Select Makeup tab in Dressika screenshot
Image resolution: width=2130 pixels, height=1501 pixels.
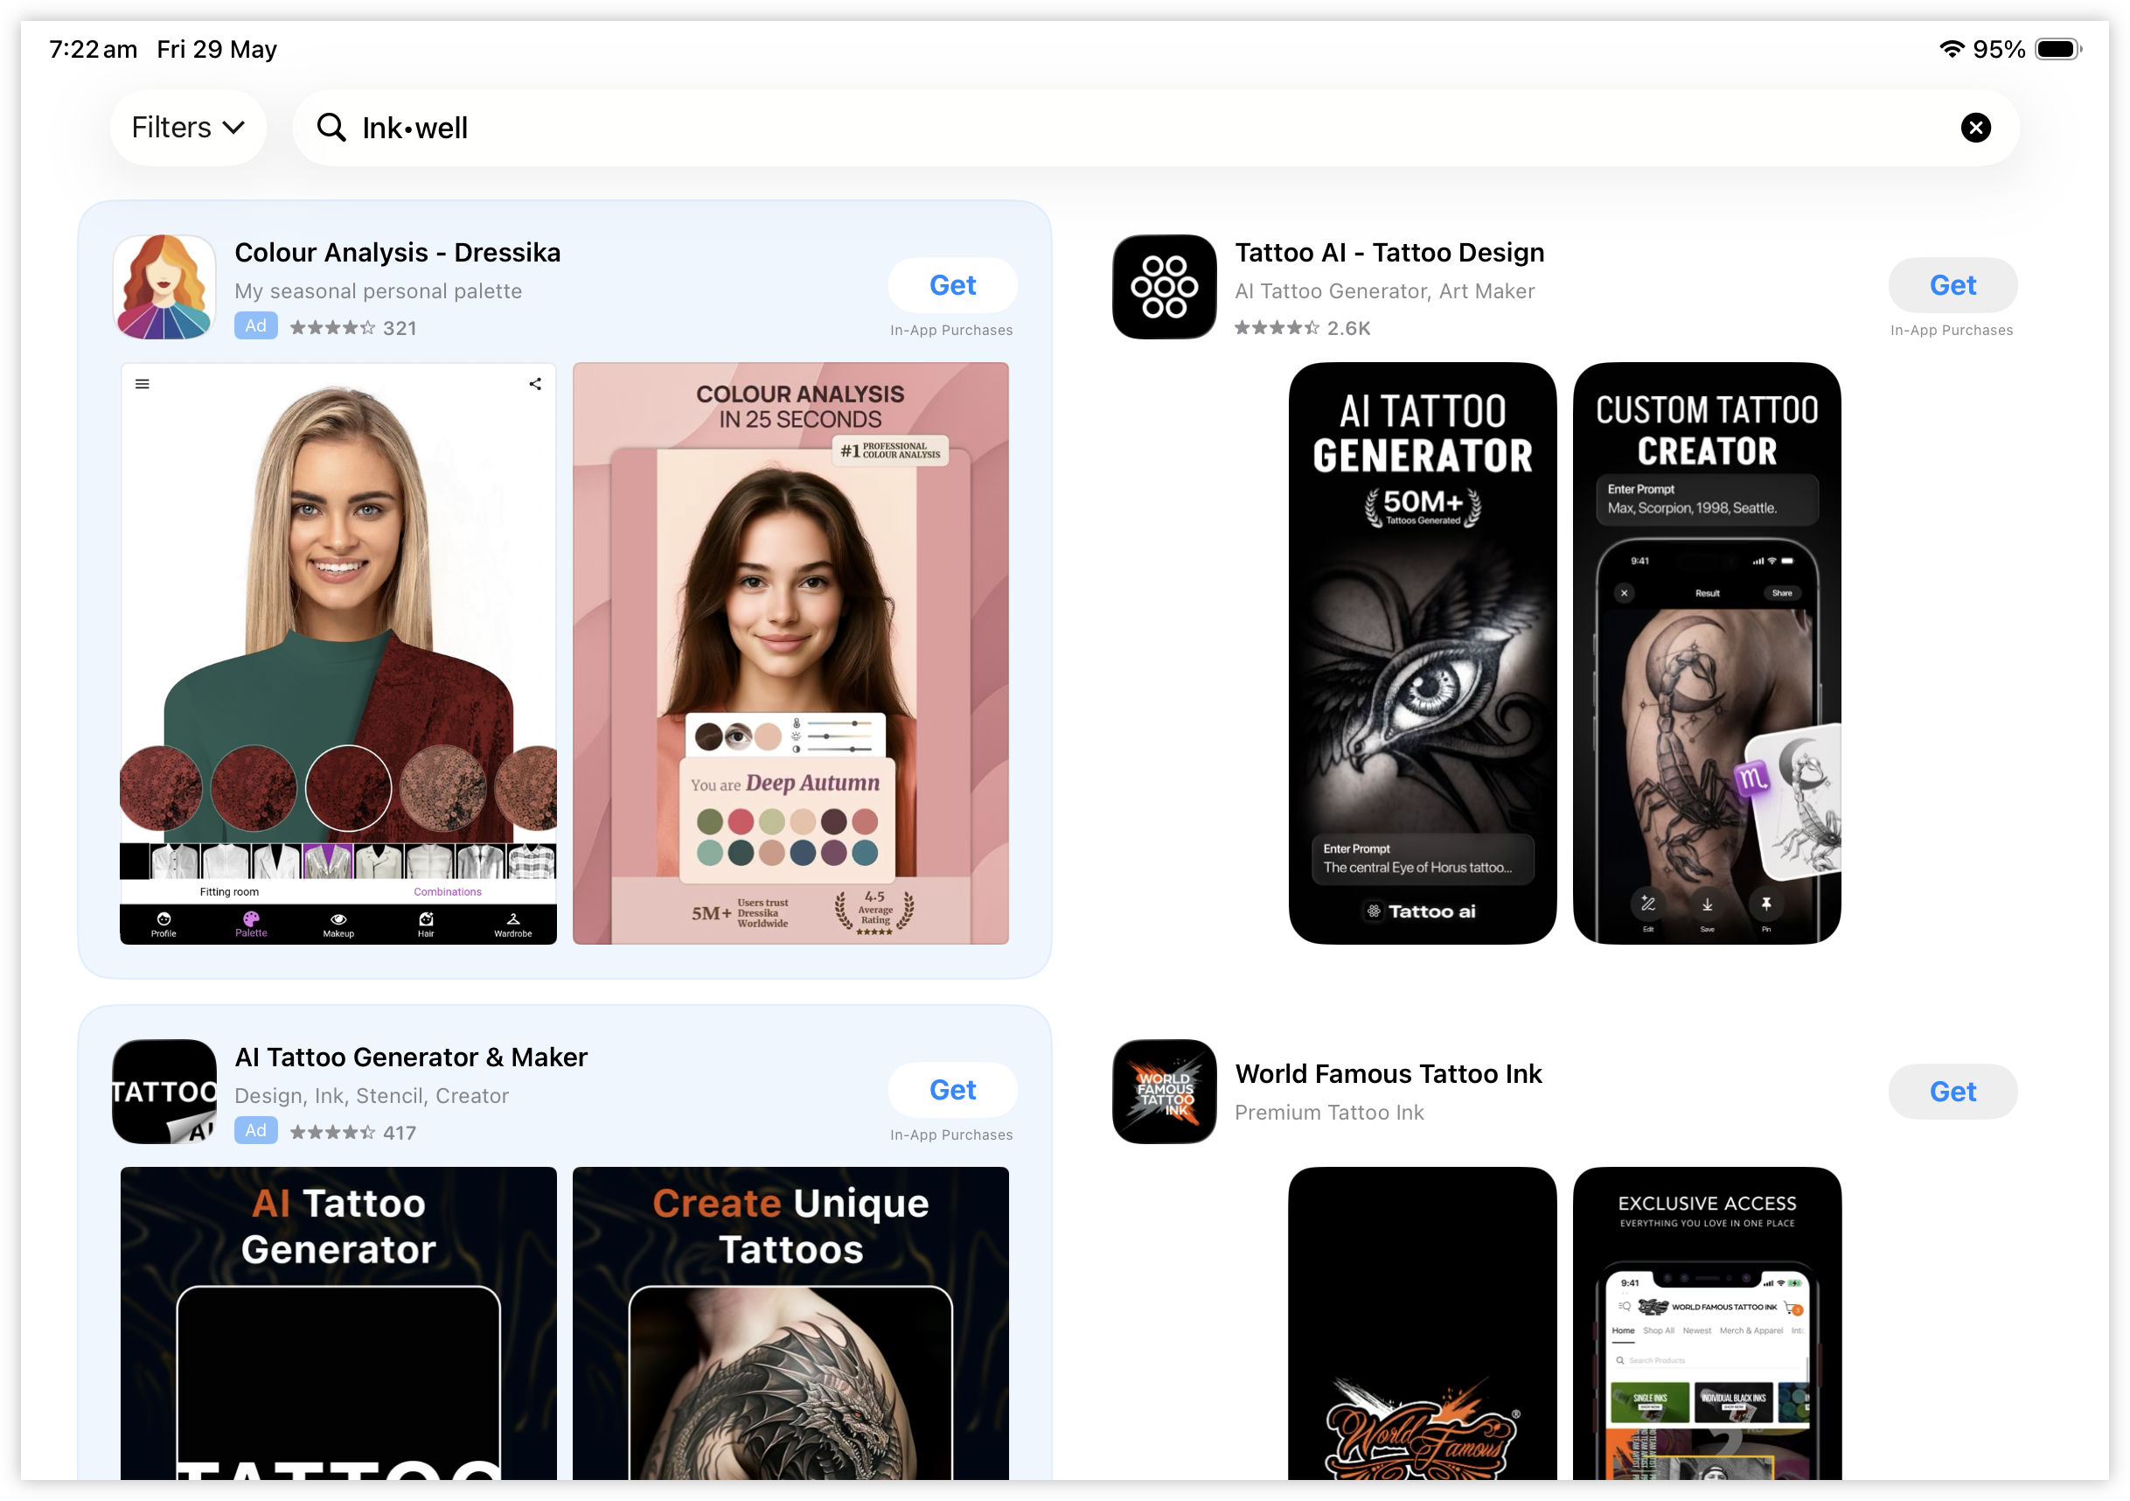point(338,925)
